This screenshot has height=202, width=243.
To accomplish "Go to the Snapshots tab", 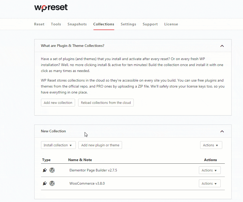I will [77, 24].
